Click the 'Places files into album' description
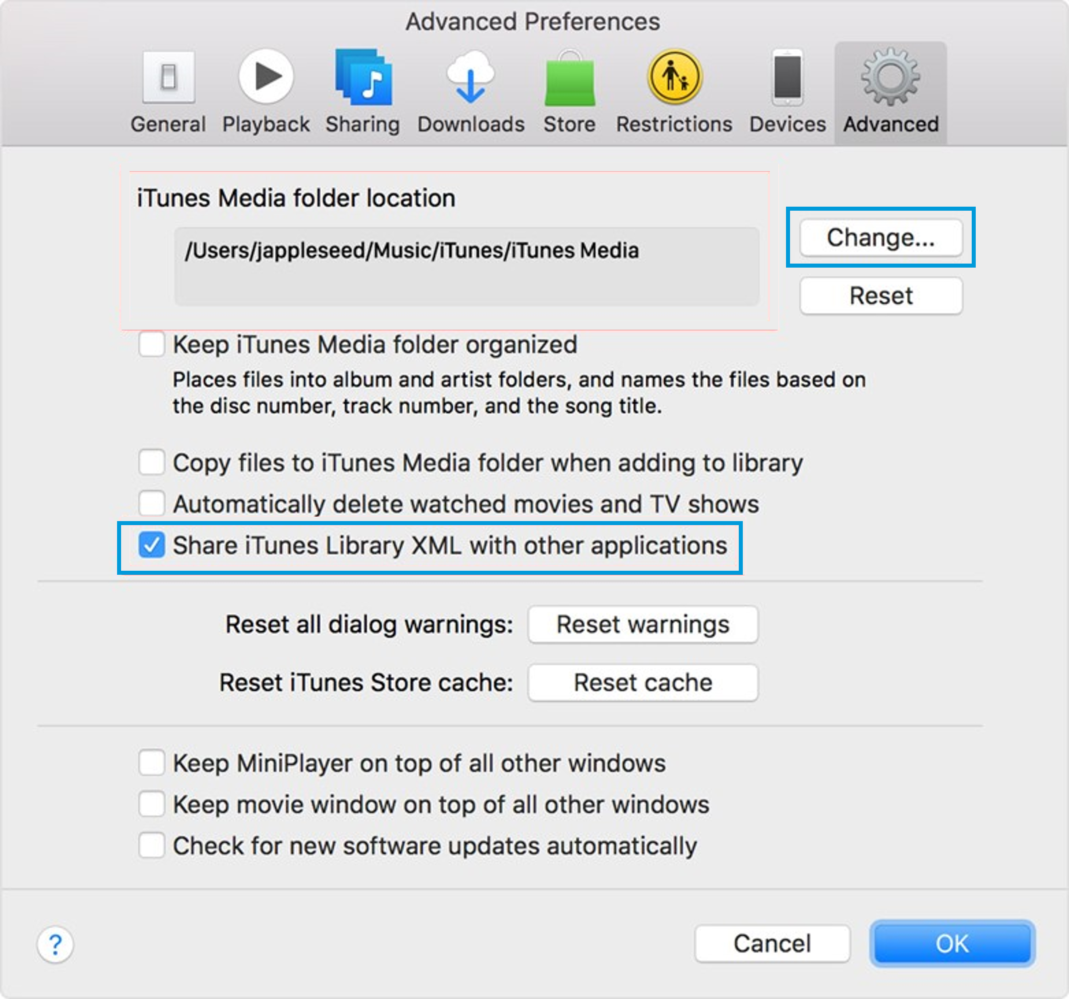This screenshot has width=1069, height=999. coord(519,392)
